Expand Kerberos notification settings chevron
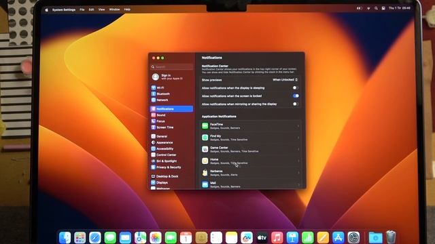This screenshot has height=244, width=435. click(x=298, y=173)
